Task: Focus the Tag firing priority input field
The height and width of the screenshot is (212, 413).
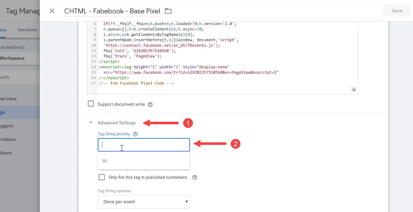Action: 144,145
